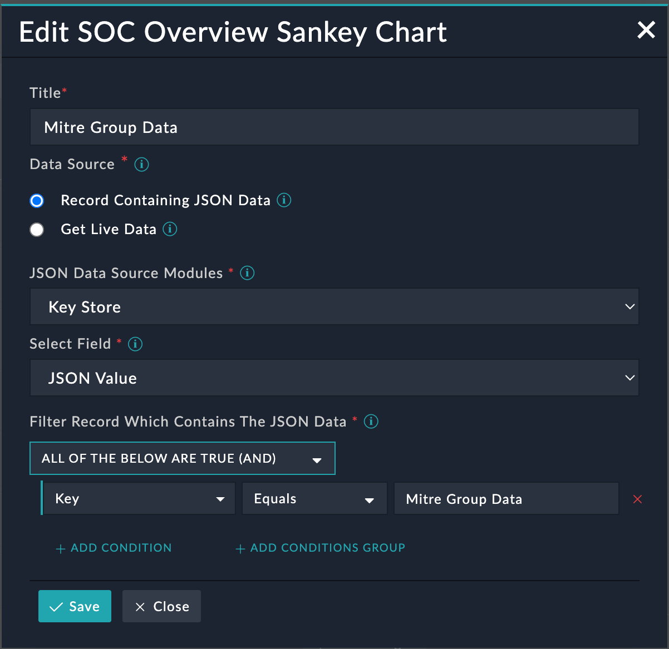The width and height of the screenshot is (669, 649).
Task: Open the ALL OF THE BELOW ARE TRUE dropdown
Action: point(182,459)
